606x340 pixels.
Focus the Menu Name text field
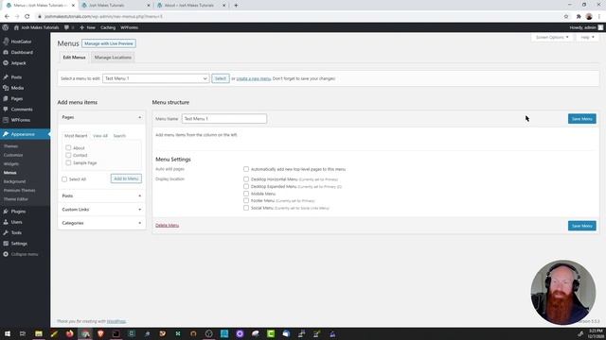click(224, 119)
